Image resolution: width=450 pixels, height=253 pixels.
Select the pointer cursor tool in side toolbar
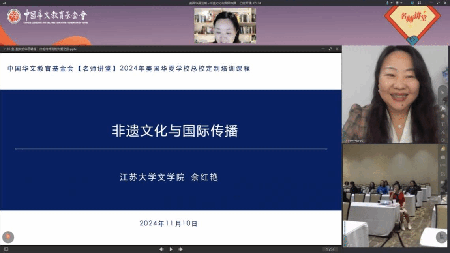(443, 92)
